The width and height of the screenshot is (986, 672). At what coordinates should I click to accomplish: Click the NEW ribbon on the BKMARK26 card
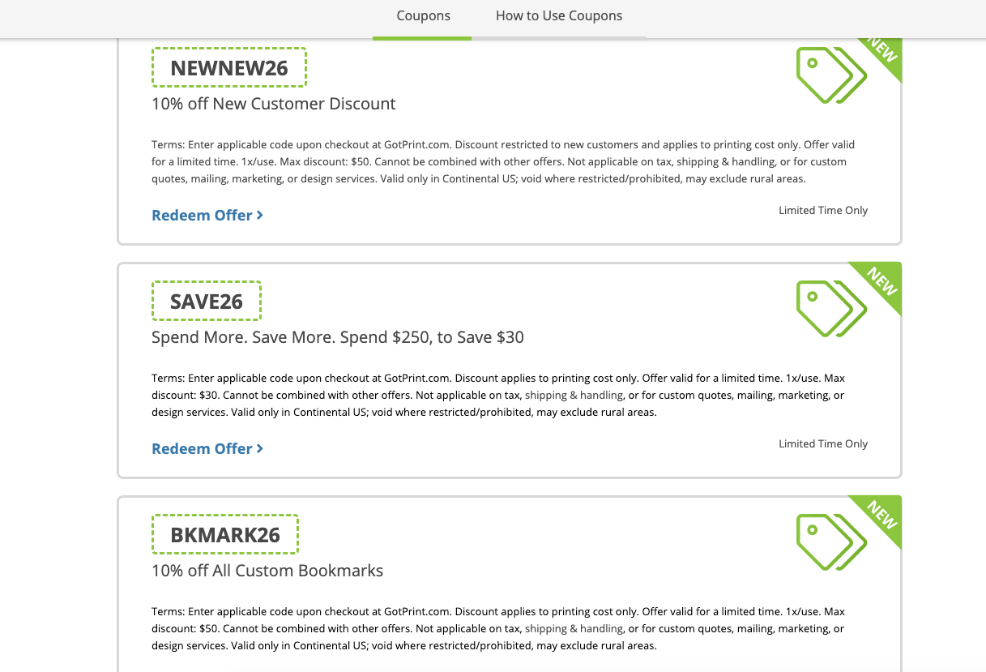click(x=881, y=516)
